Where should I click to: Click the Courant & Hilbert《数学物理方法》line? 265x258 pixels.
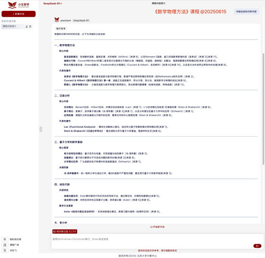pyautogui.click(x=125, y=80)
